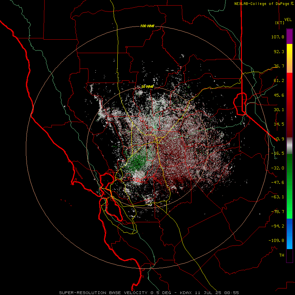The image size is (295, 295).
Task: Click the 61.2 velocity scale value
Action: click(279, 81)
